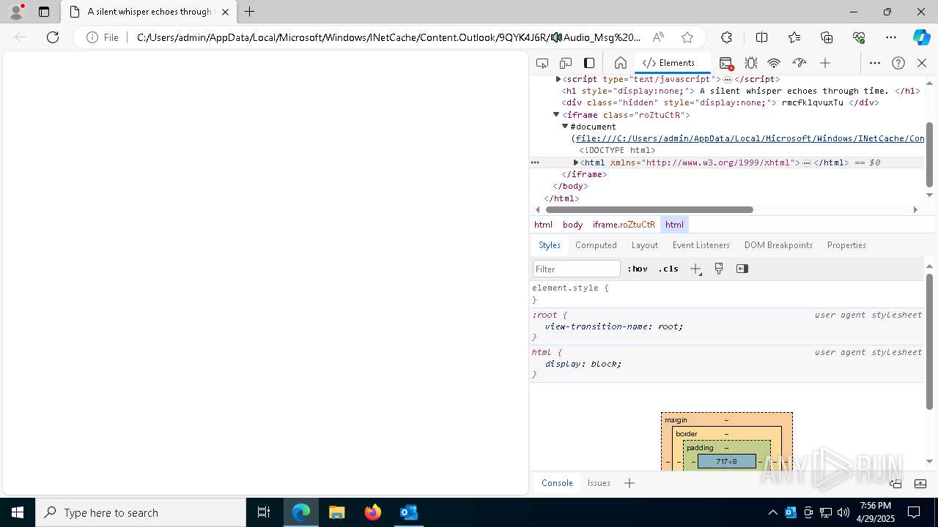Reload the page with refresh button
The height and width of the screenshot is (527, 938).
(53, 37)
